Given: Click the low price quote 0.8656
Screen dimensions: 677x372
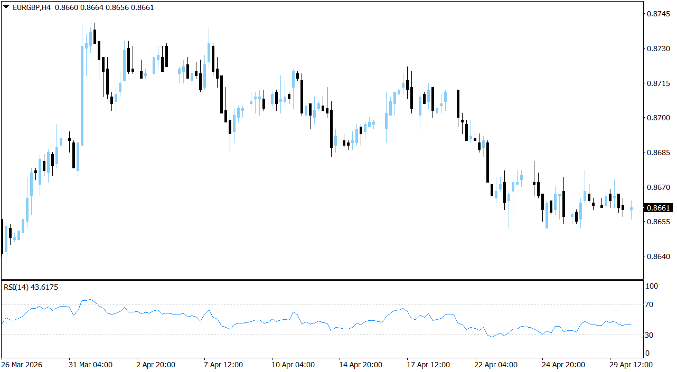Looking at the screenshot, I should click(116, 8).
